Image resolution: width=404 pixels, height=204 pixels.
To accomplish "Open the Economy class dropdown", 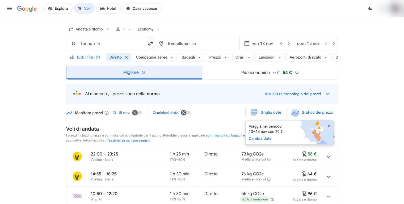I will pyautogui.click(x=148, y=29).
